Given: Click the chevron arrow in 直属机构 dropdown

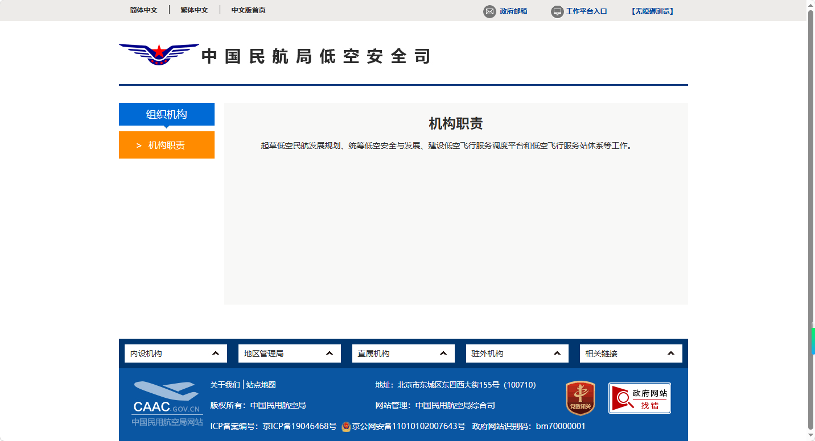Looking at the screenshot, I should 443,353.
